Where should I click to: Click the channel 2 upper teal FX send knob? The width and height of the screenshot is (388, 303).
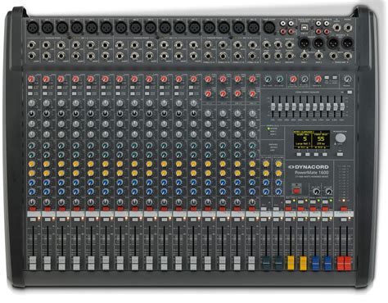point(47,146)
